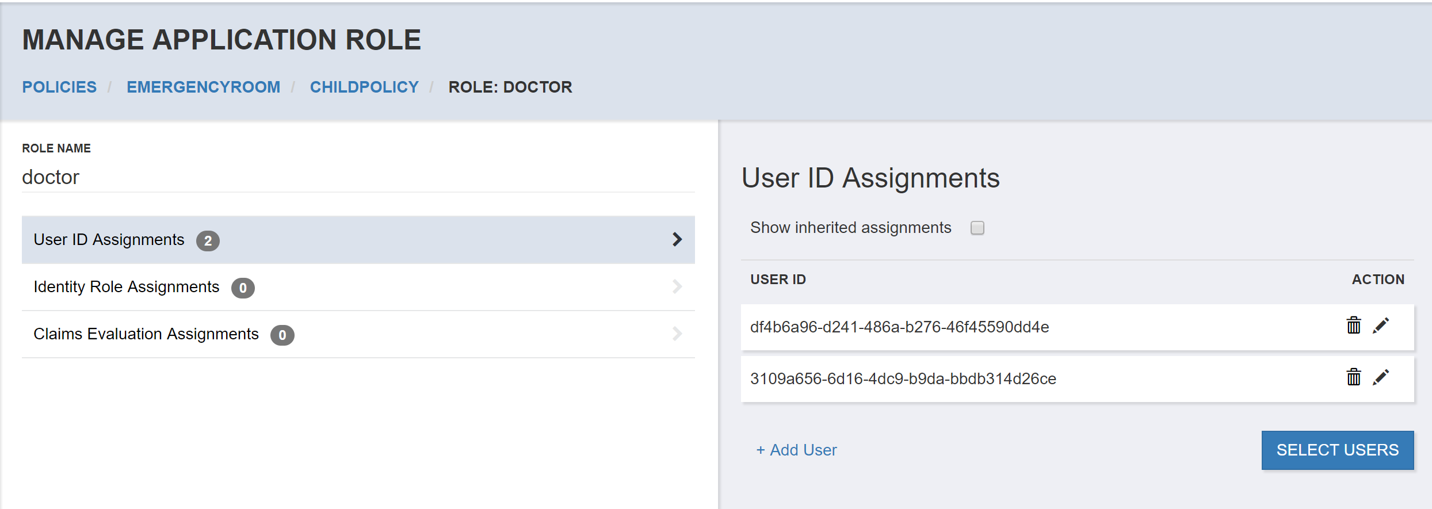1432x509 pixels.
Task: Open Identity Role Assignments section
Action: click(358, 287)
